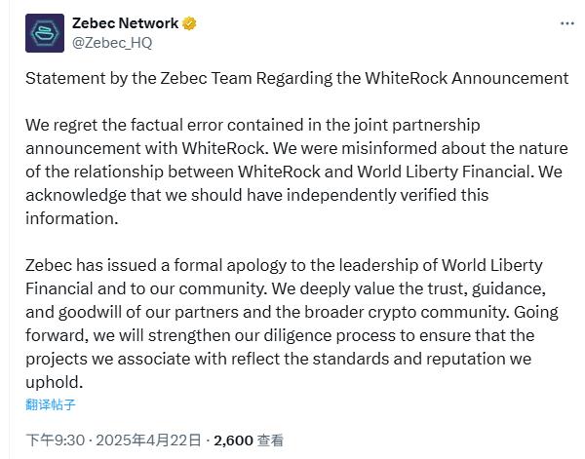Screen dimensions: 585x459
Task: Click the phrase "broader crypto community"
Action: coord(407,313)
